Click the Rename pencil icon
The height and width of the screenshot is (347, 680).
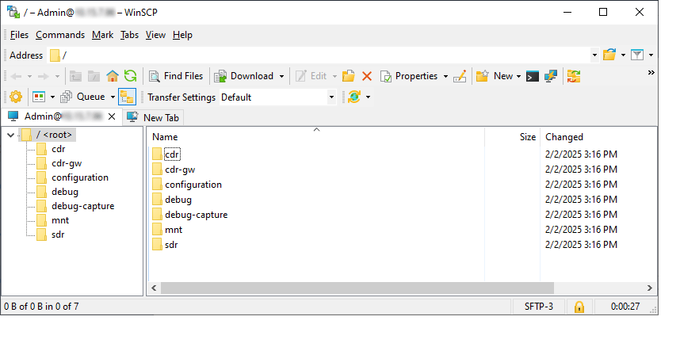coord(460,76)
